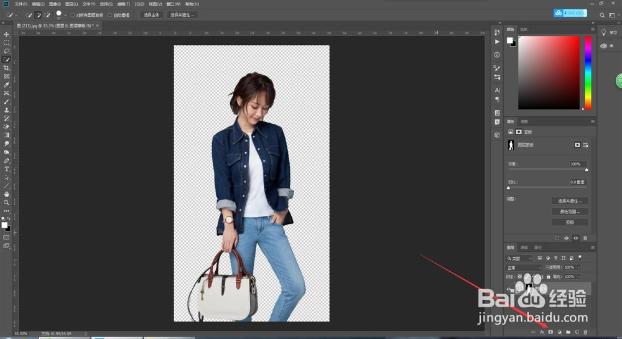Open the Actions play-arrow panel icon
Screen dimensions: 622x339
(497, 42)
